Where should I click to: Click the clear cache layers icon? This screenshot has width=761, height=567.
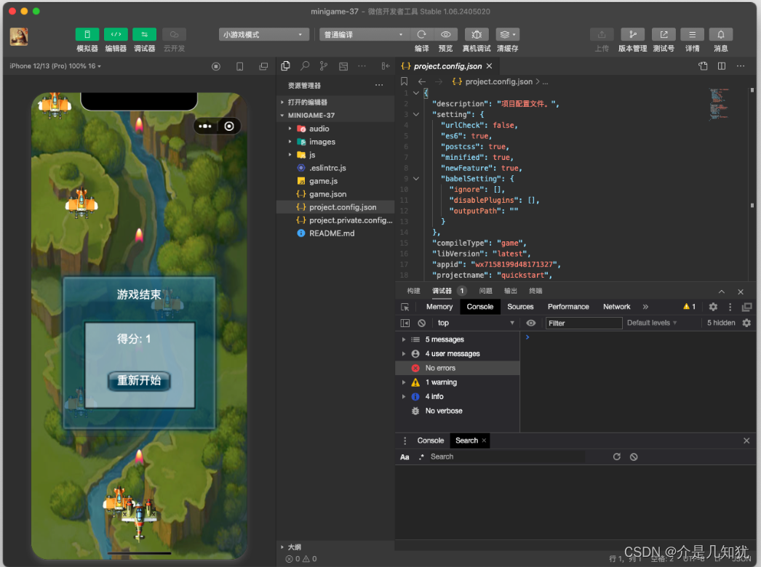507,34
